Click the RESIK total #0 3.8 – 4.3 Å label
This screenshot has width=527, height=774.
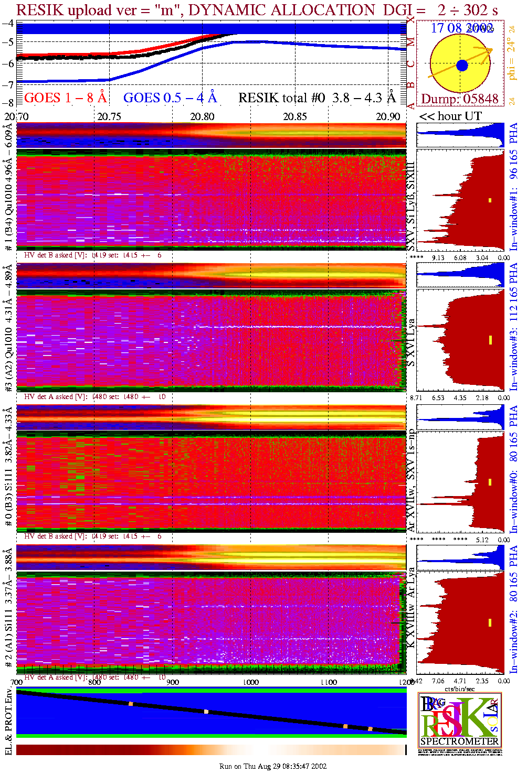317,98
